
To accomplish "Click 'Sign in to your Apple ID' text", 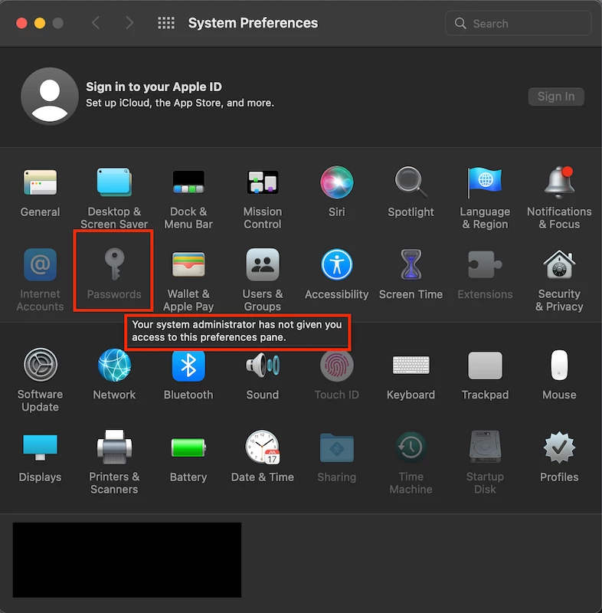I will (x=153, y=87).
